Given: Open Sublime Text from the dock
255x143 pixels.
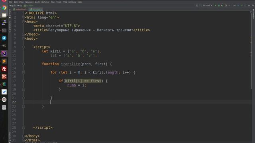Looking at the screenshot, I should click(4, 61).
